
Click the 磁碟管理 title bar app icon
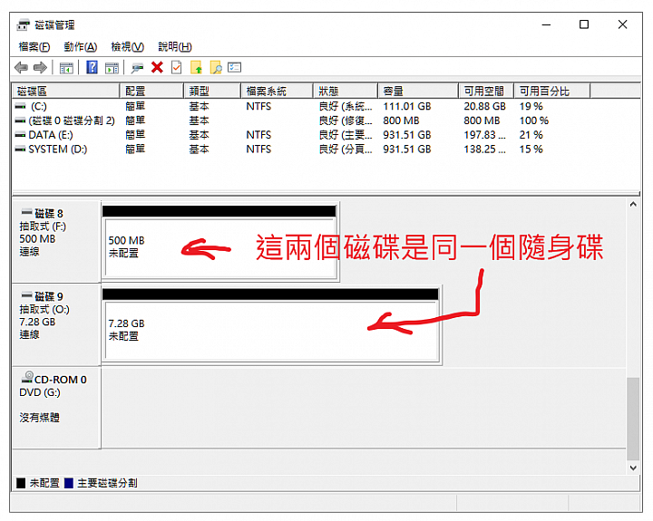[24, 25]
